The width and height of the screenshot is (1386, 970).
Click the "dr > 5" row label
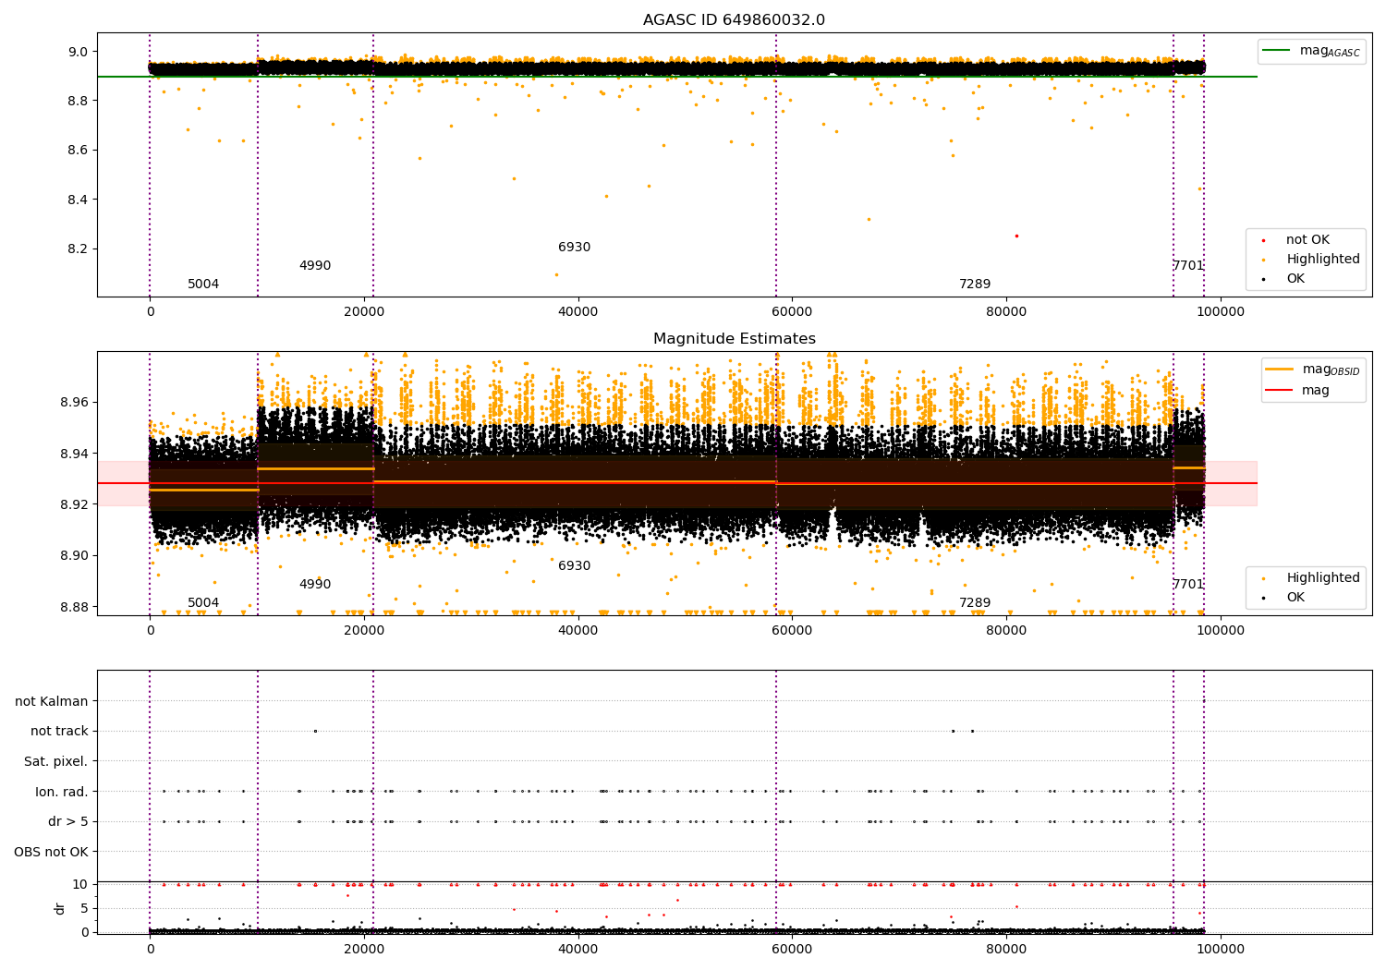click(68, 822)
